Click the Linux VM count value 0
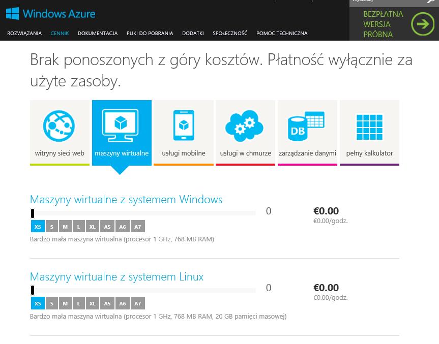Viewport: 439px width, 344px height. (269, 288)
